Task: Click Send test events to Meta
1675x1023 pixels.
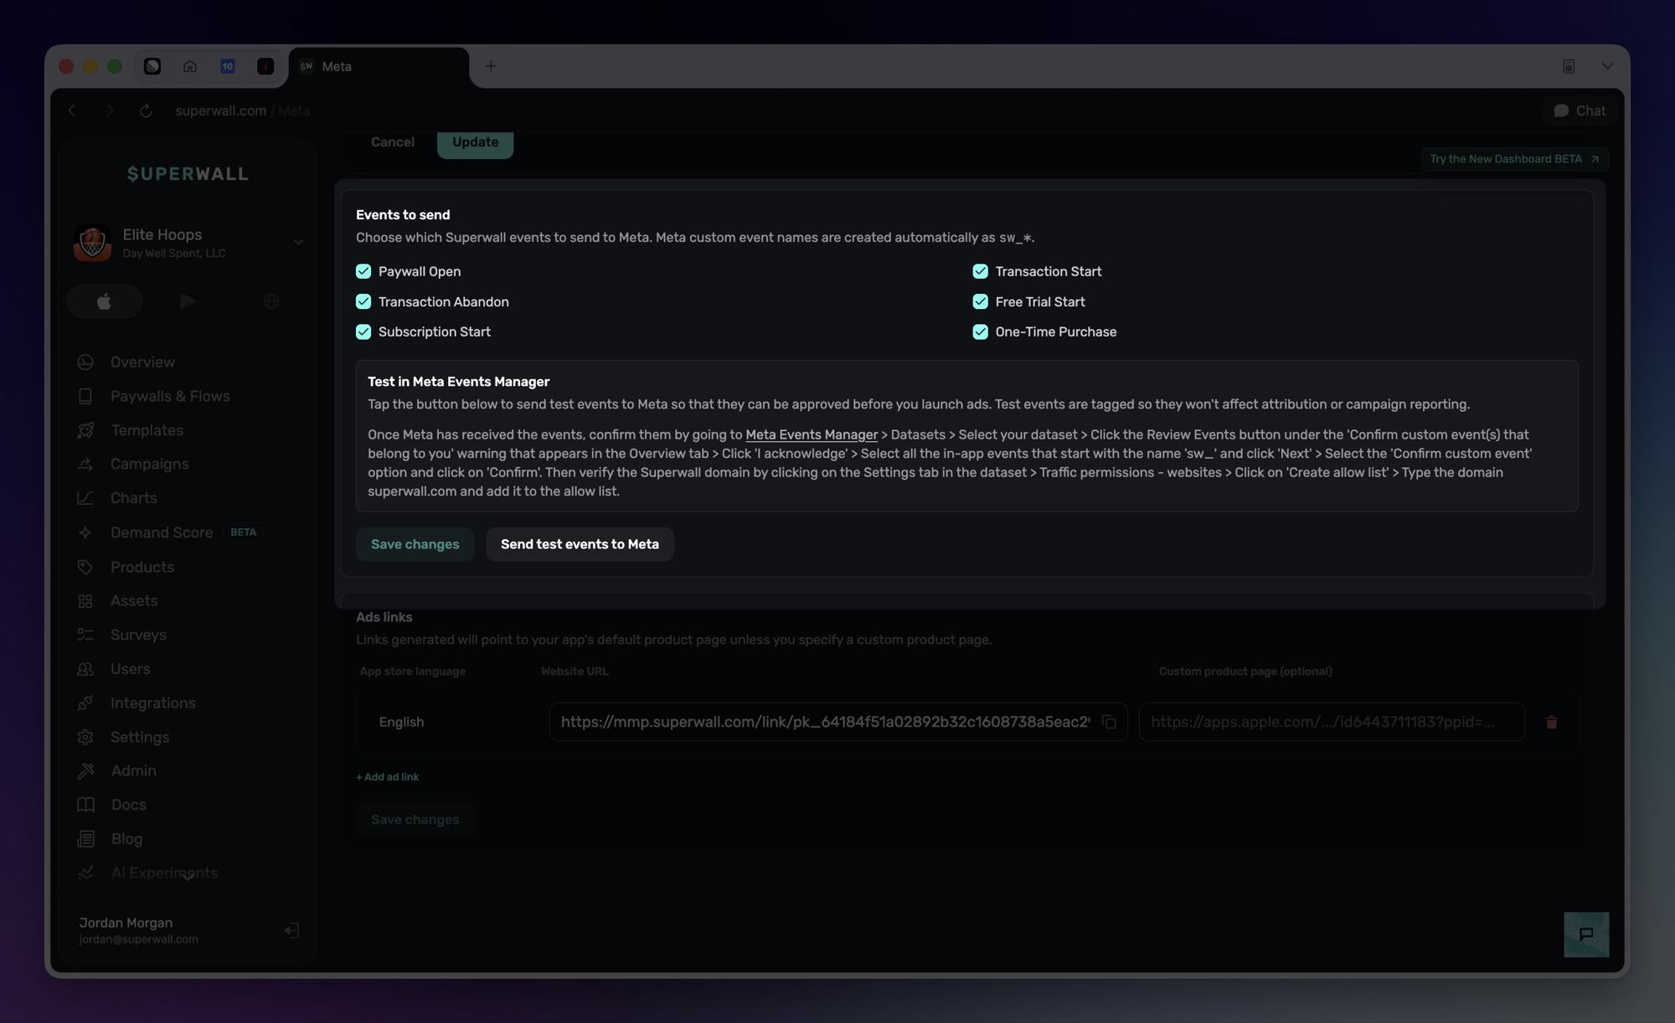Action: pos(580,544)
